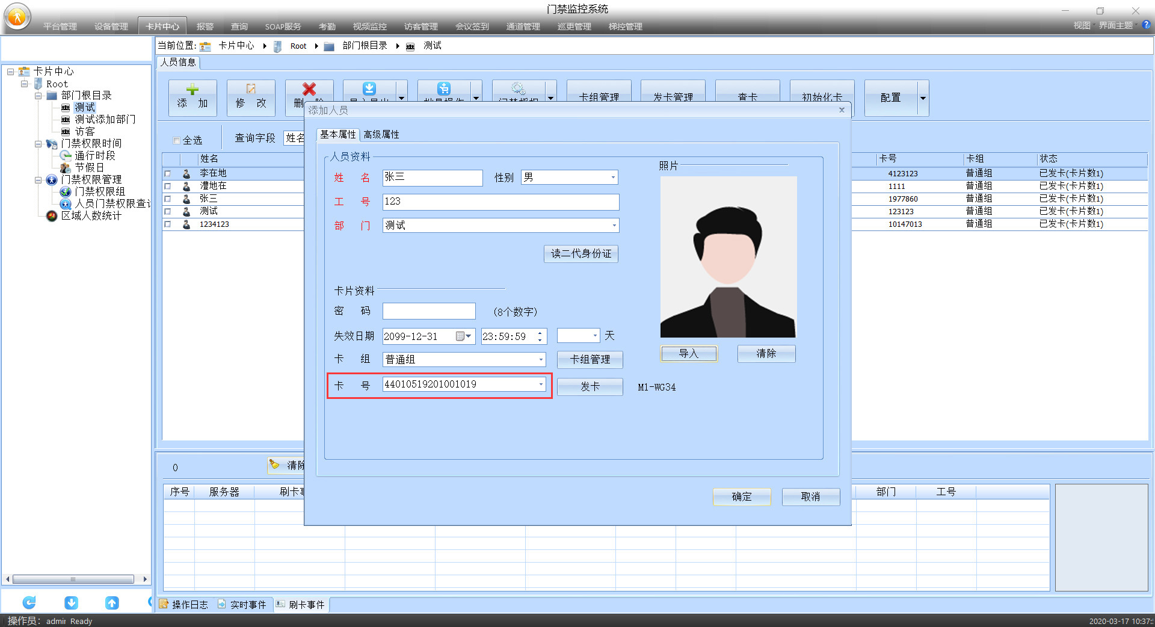
Task: Click the green plus 添加 toolbar icon
Action: click(x=192, y=90)
